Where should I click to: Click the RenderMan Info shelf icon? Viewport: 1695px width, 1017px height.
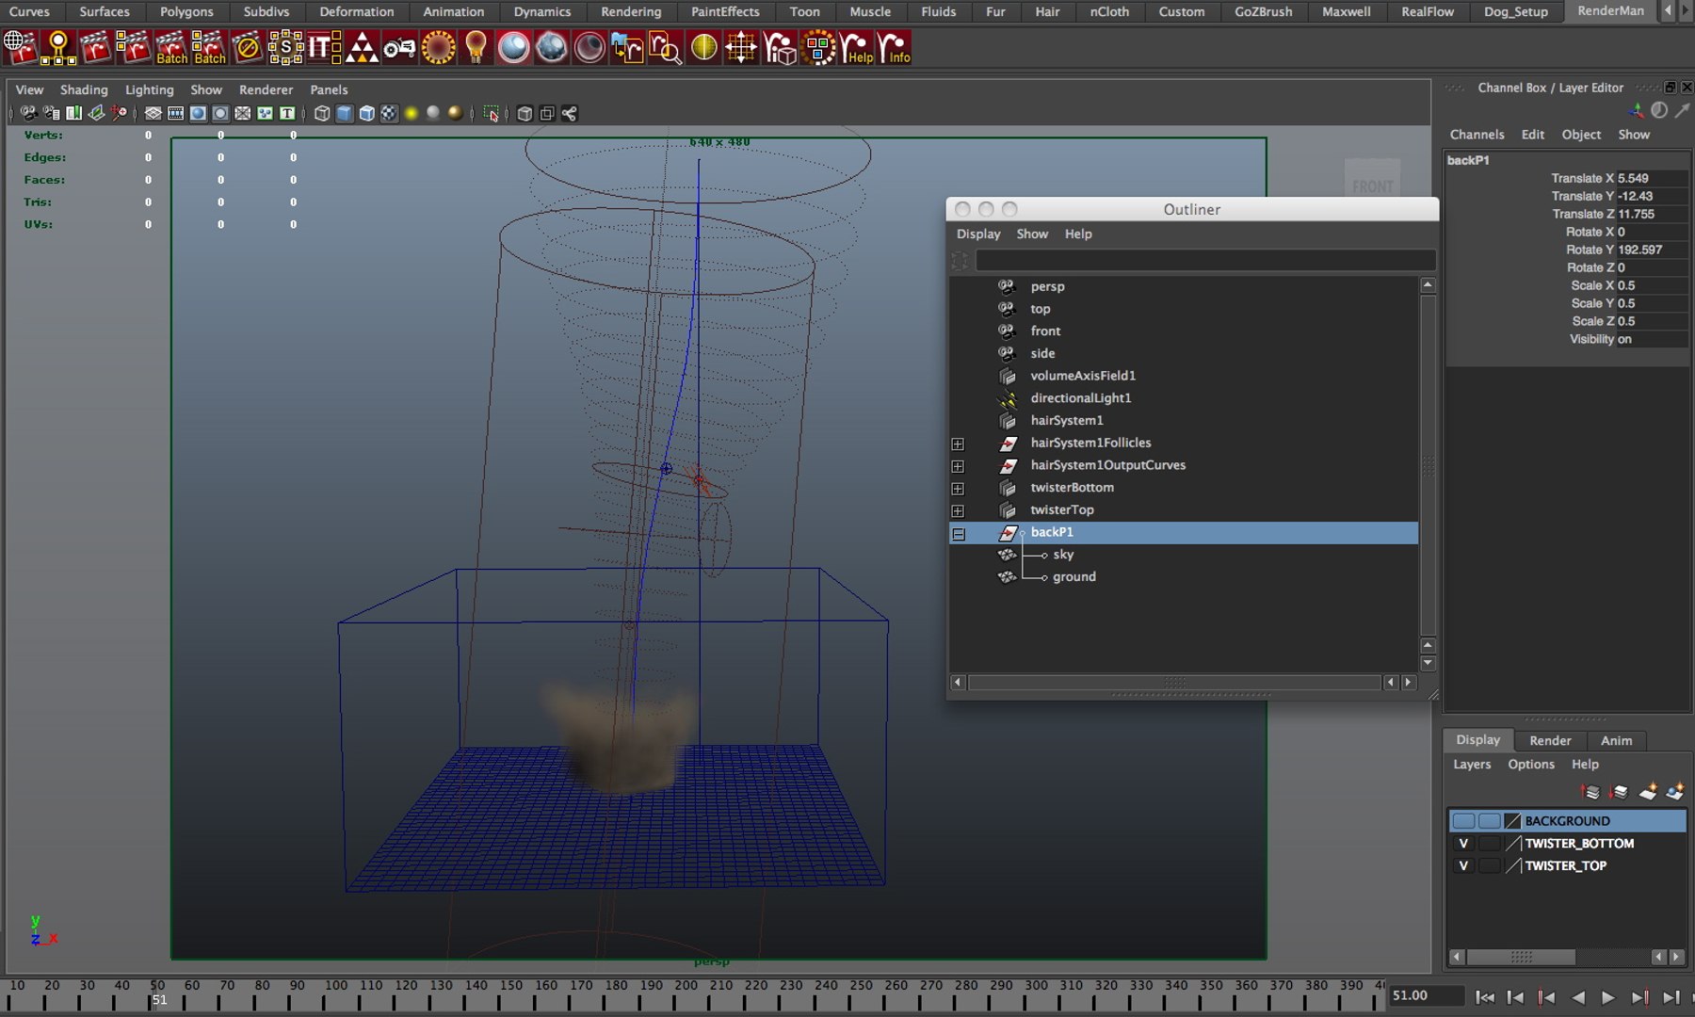coord(894,47)
